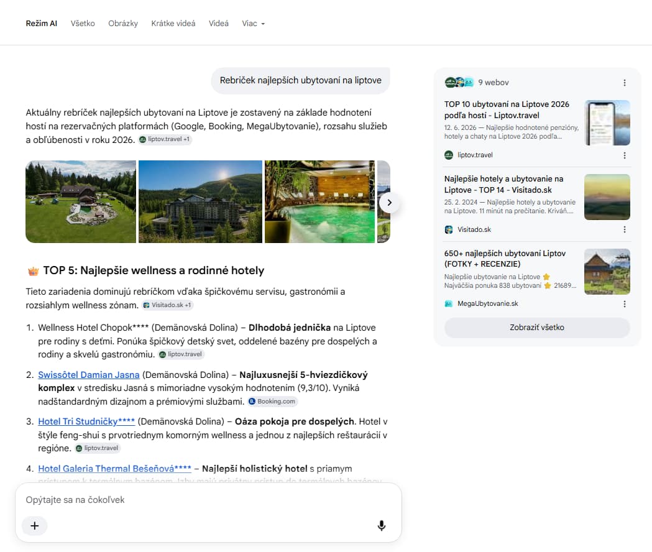Screen dimensions: 652x552
Task: Open the options menu for MegaUbytovanie.sk source
Action: pyautogui.click(x=624, y=304)
